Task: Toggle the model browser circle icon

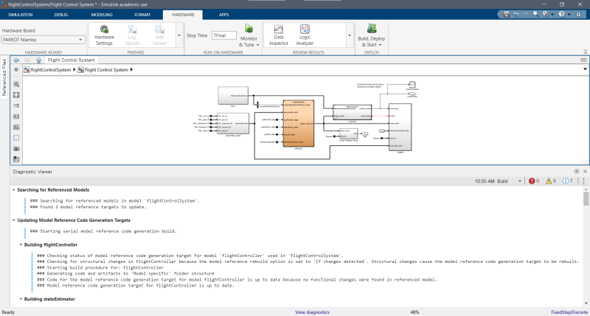Action: pos(16,69)
